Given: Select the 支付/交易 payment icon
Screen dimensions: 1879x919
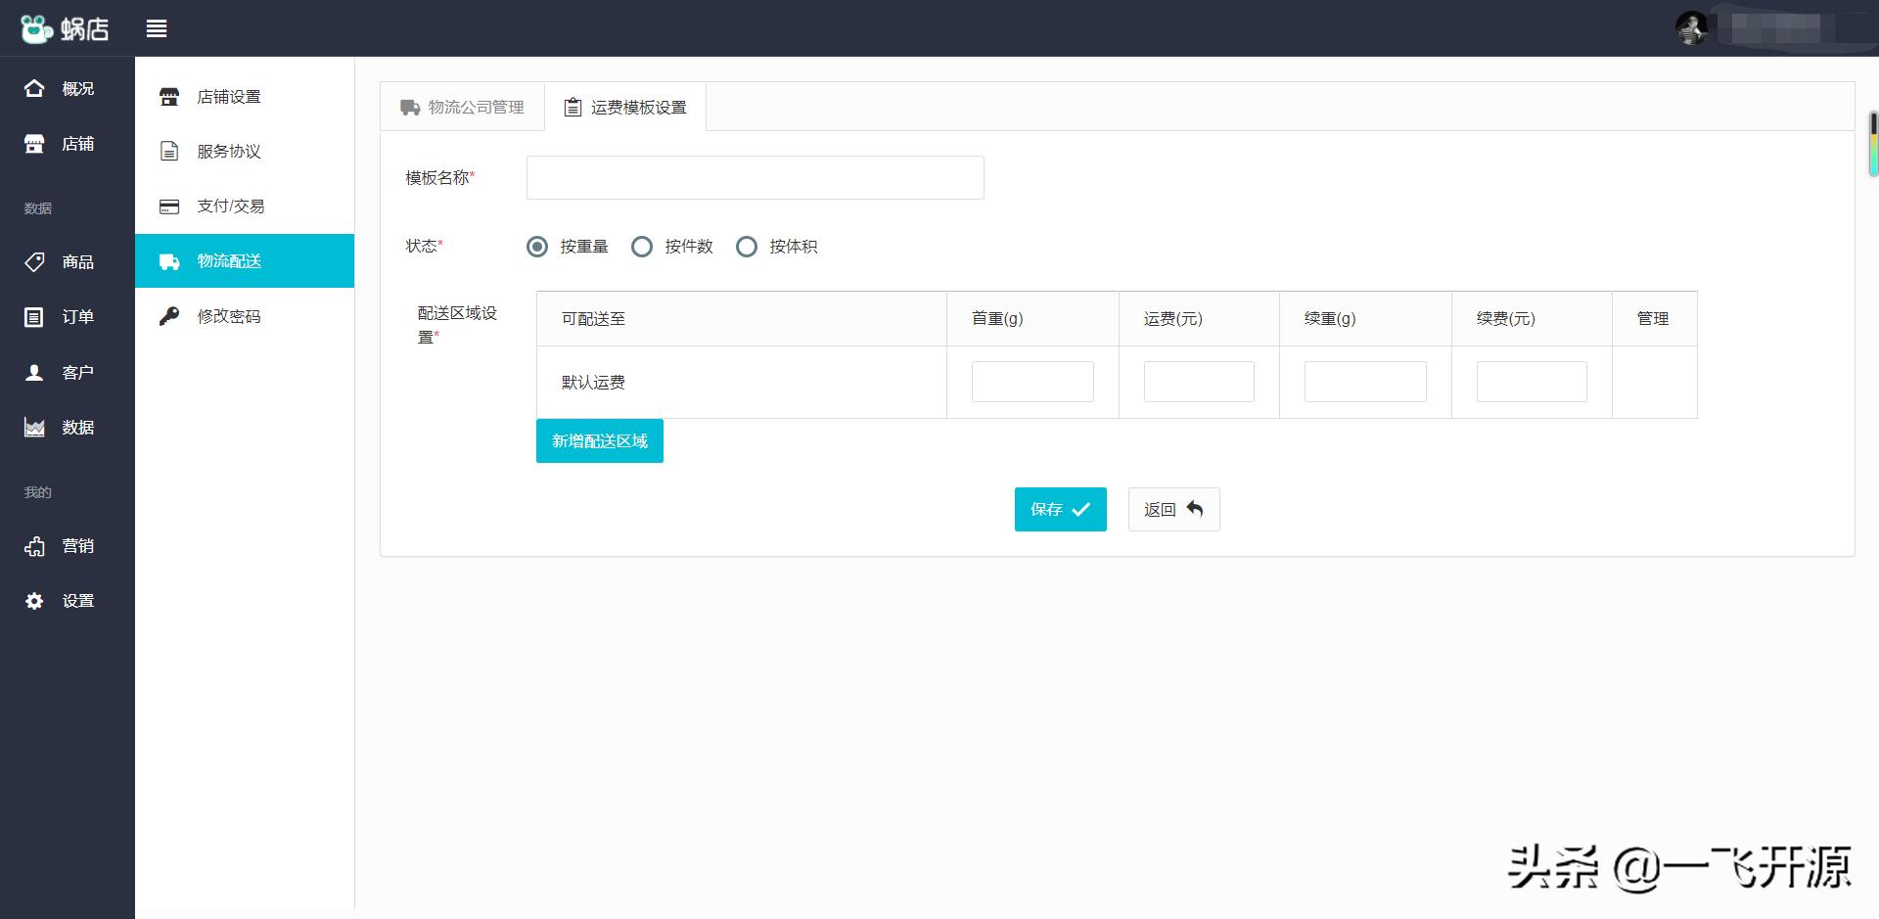Looking at the screenshot, I should (x=168, y=206).
